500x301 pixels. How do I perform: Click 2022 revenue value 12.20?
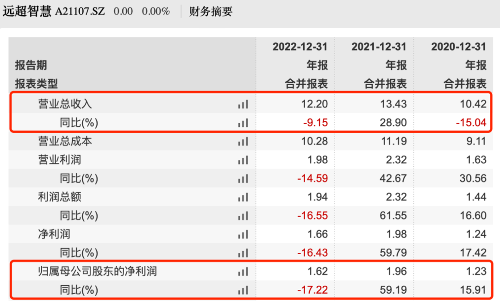[314, 104]
